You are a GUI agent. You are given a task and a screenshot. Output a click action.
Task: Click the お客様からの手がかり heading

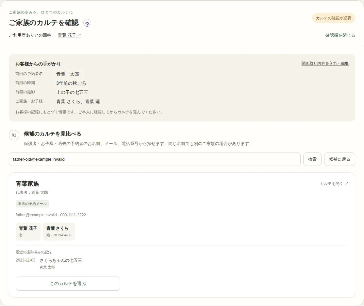coord(38,64)
